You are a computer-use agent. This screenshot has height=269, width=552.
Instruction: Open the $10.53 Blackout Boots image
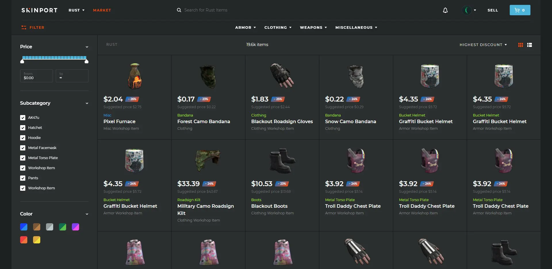coord(282,160)
